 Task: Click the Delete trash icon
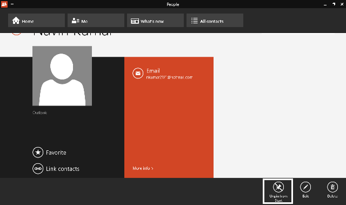pyautogui.click(x=332, y=187)
